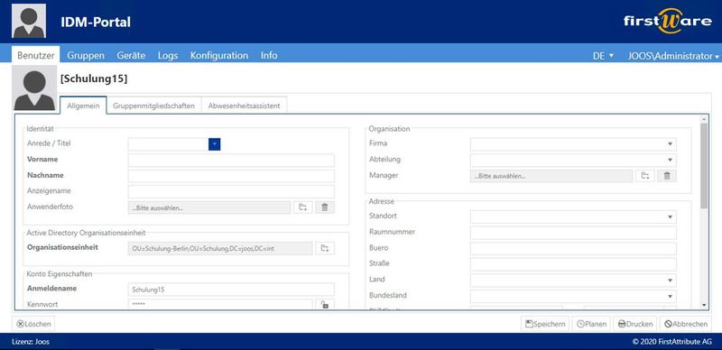Click the Nachname input field
This screenshot has height=350, width=722.
(231, 176)
